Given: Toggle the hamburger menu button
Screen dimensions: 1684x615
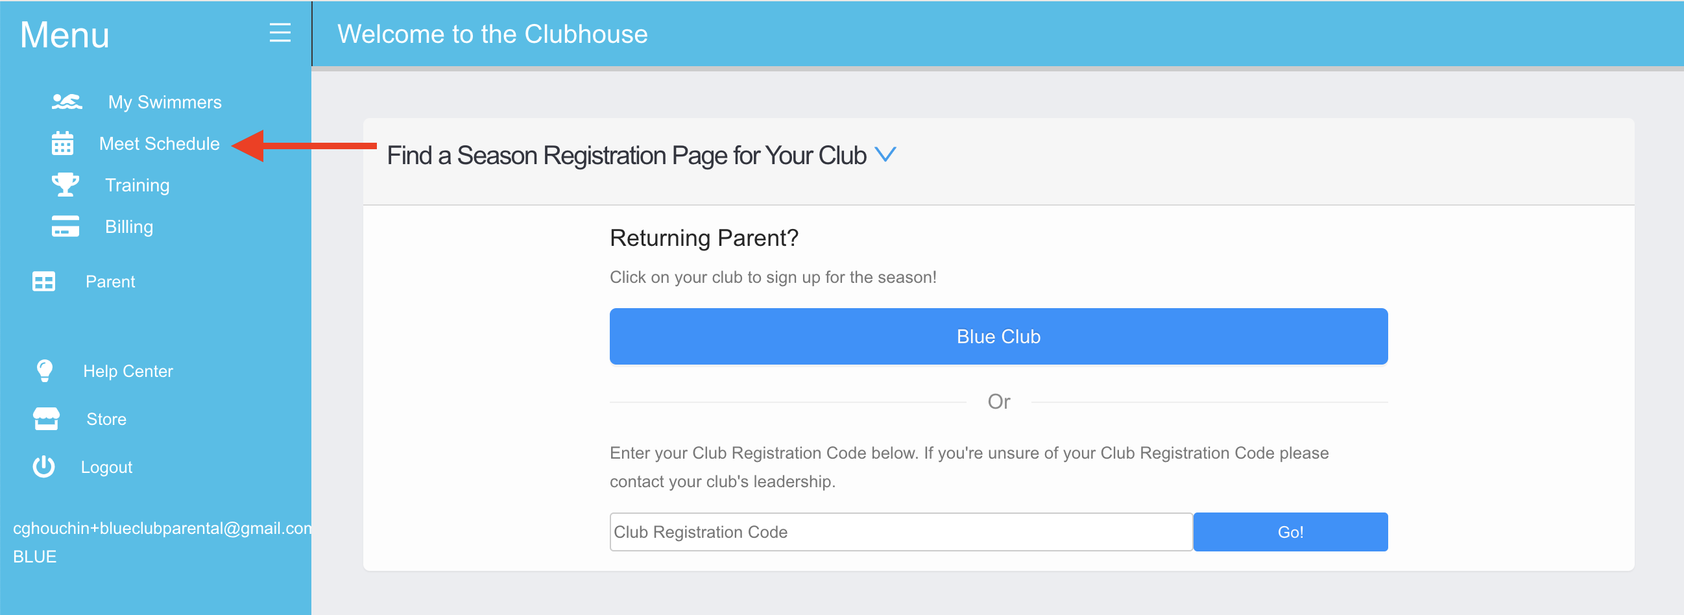Looking at the screenshot, I should (x=280, y=32).
